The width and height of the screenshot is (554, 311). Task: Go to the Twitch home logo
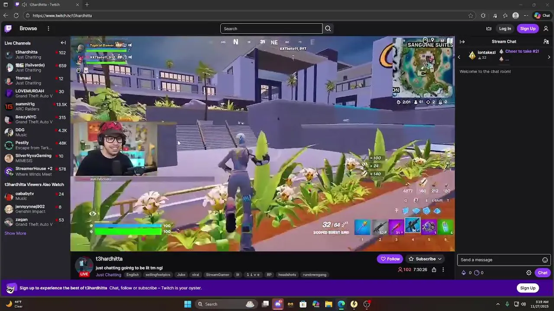(x=8, y=29)
